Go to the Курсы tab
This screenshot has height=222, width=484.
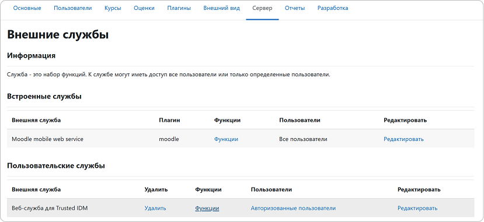[x=113, y=8]
